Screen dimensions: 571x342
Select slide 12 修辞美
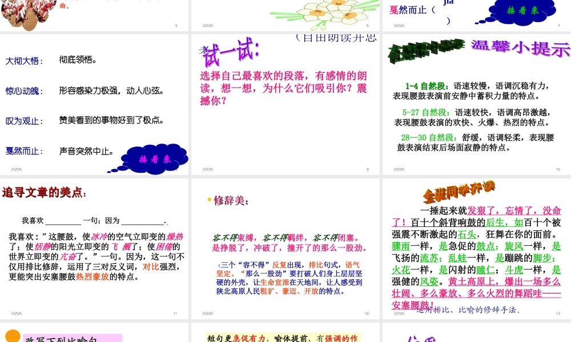click(x=285, y=249)
